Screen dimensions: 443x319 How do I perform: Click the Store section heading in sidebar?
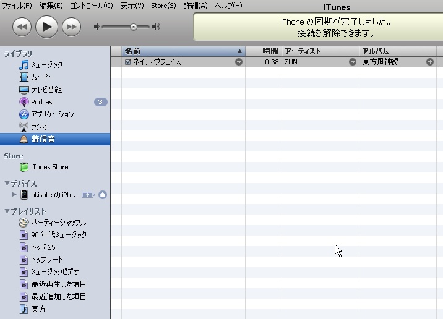[x=13, y=156]
